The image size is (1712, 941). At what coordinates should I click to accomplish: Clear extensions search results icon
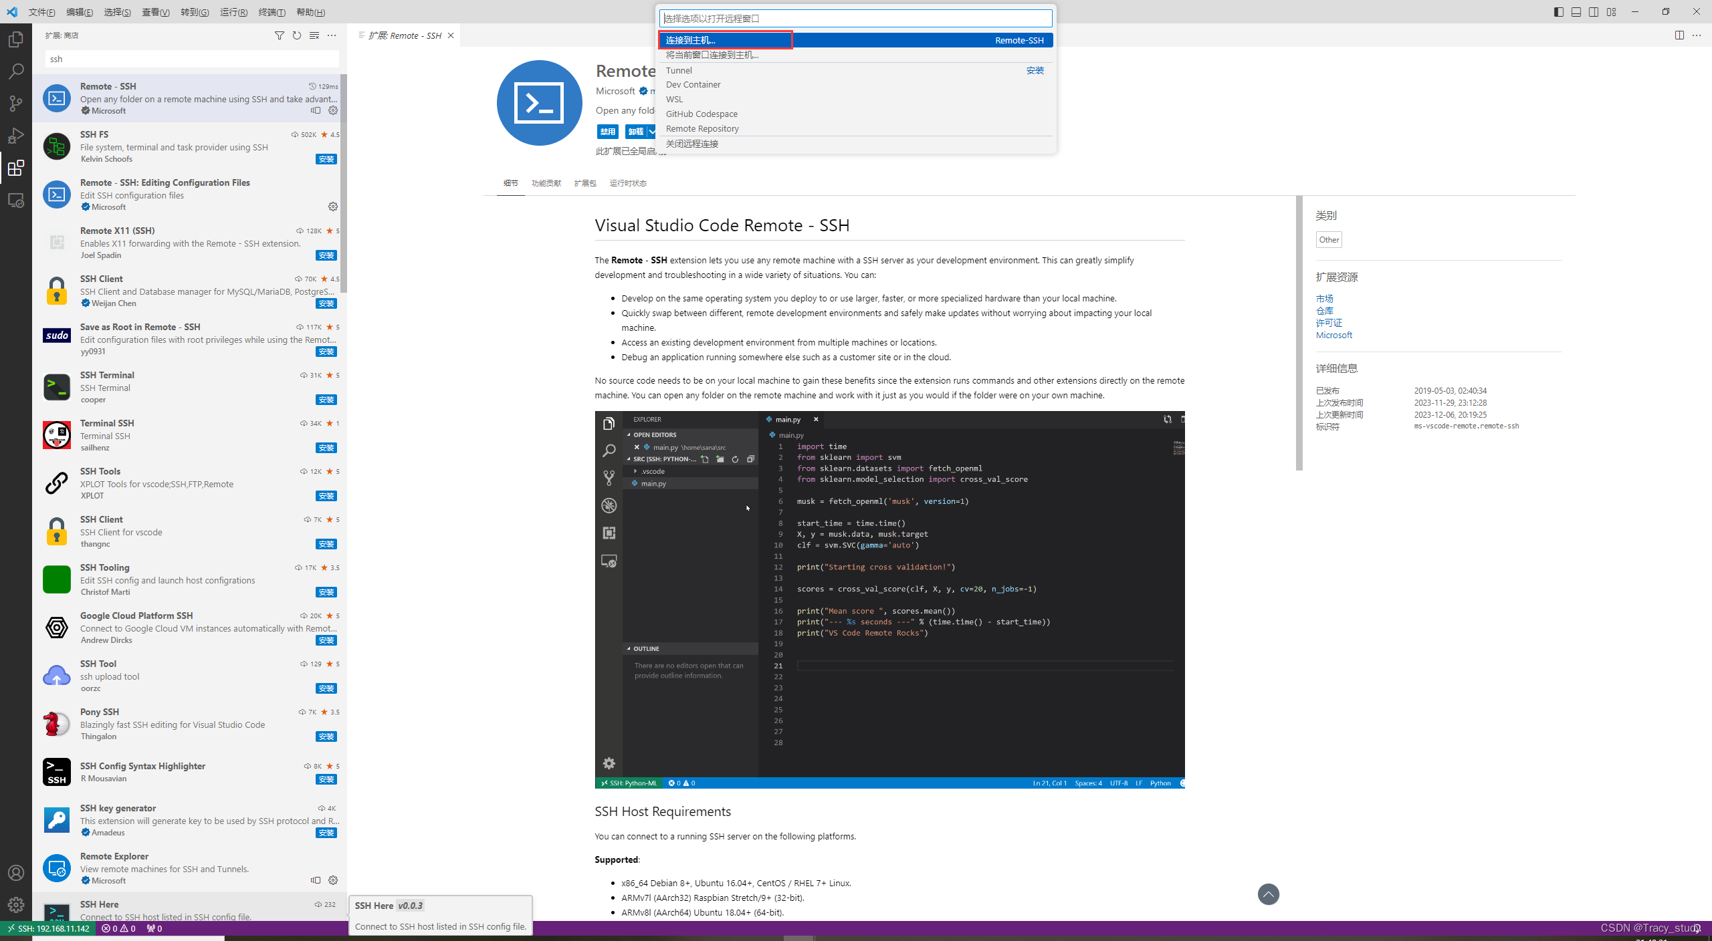(314, 35)
